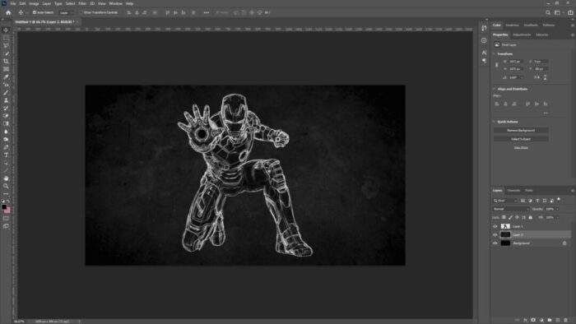Click the delete layer trash icon

pyautogui.click(x=566, y=321)
